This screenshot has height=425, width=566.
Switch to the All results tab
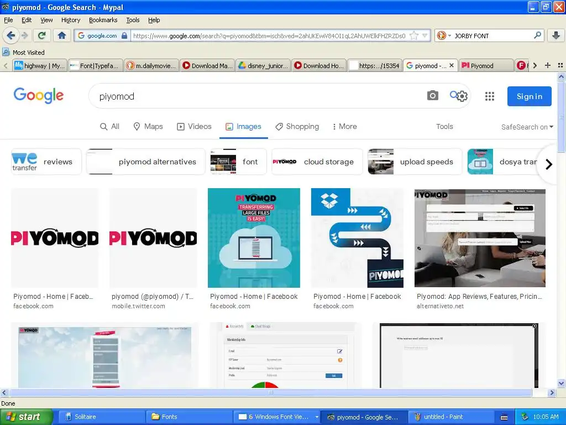[x=110, y=127]
